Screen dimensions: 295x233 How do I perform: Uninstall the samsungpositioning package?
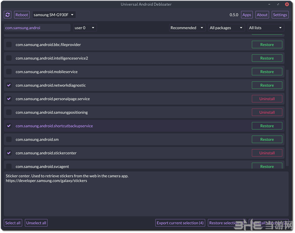[x=267, y=112]
